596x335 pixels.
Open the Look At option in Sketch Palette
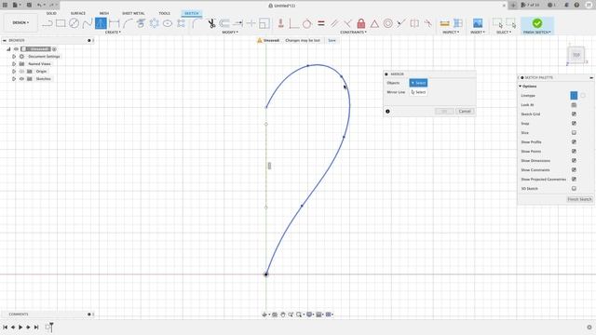(x=574, y=105)
